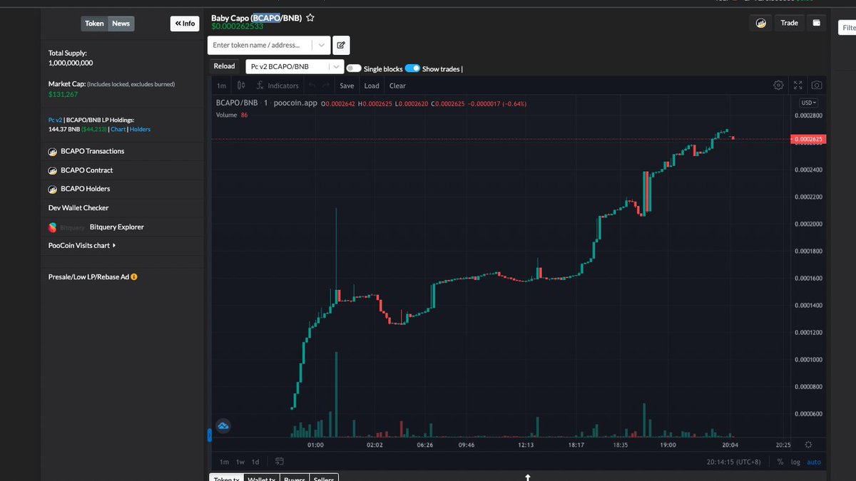Click the $131,267 market cap value
The width and height of the screenshot is (856, 481).
[x=63, y=94]
